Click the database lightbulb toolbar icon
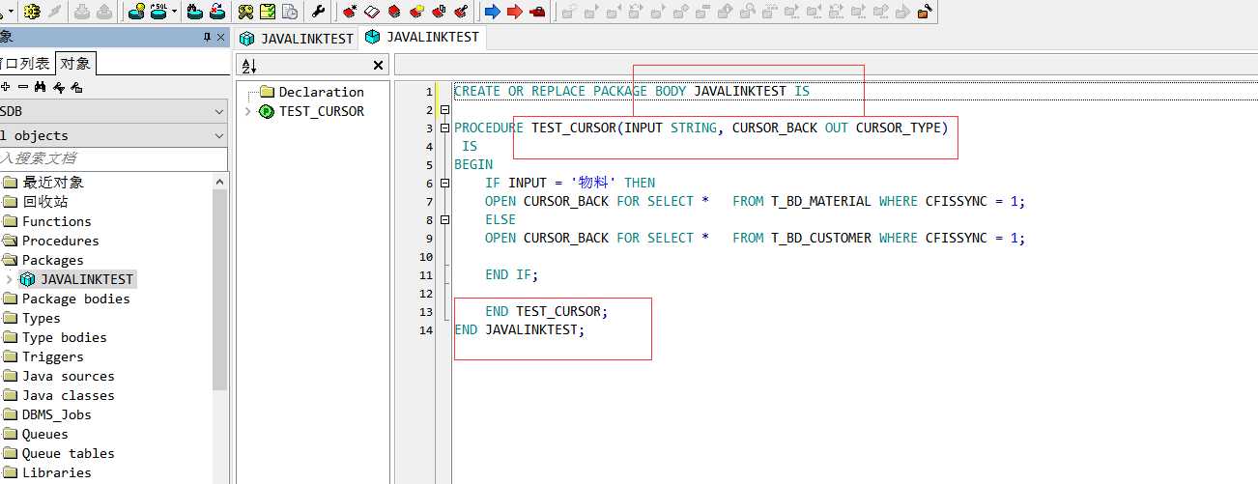The image size is (1258, 484). 137,12
